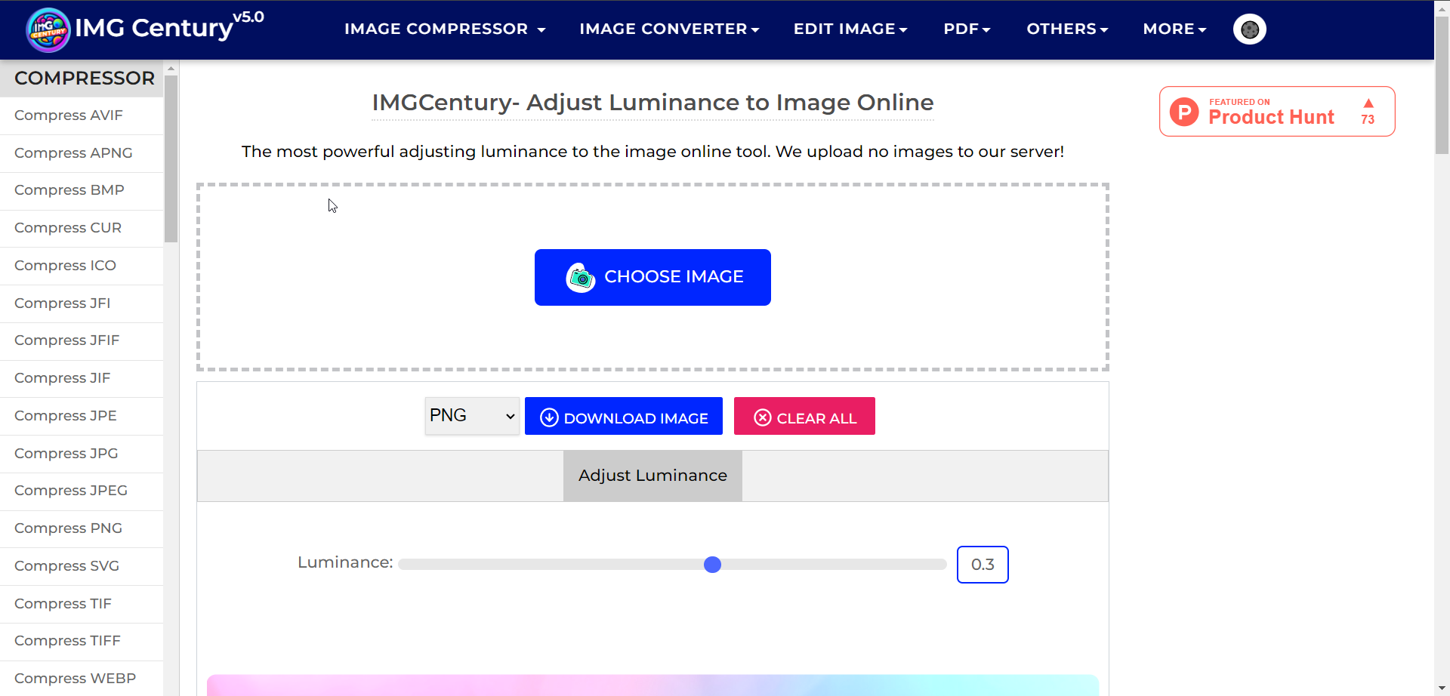The width and height of the screenshot is (1450, 696).
Task: Click the circled X icon on Clear All
Action: click(x=763, y=417)
